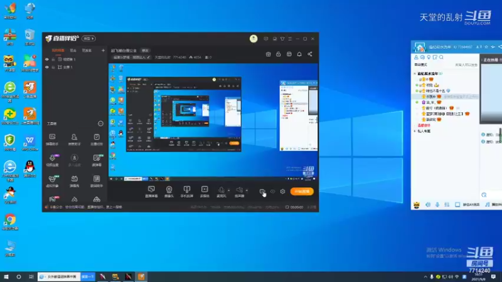
Task: Collapse the top channel in voice chat tree
Action: click(415, 73)
